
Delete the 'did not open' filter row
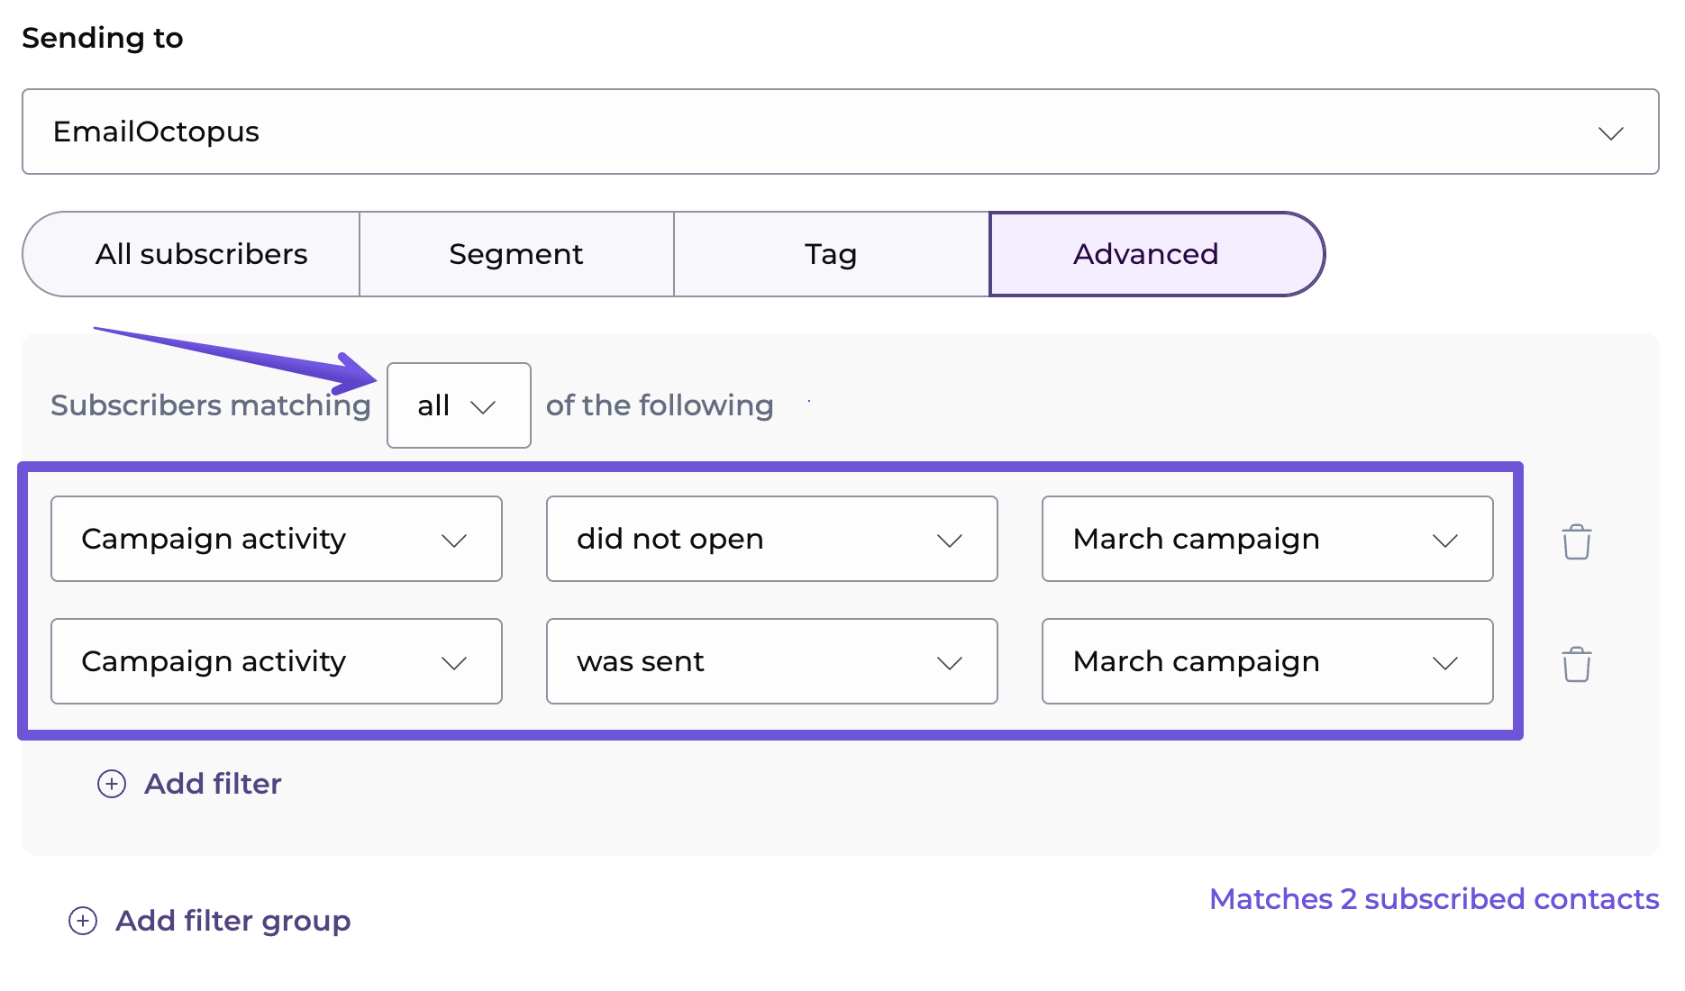click(x=1576, y=541)
